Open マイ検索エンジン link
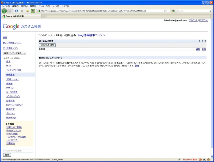The image size is (214, 162). 10,48
